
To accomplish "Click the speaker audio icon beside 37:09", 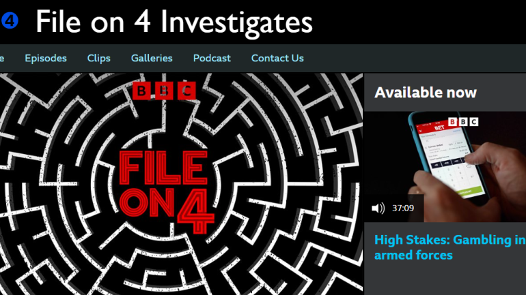I will click(378, 208).
